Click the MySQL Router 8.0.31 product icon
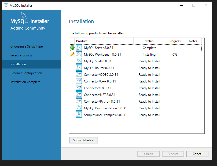The width and height of the screenshot is (217, 166). [x=79, y=68]
